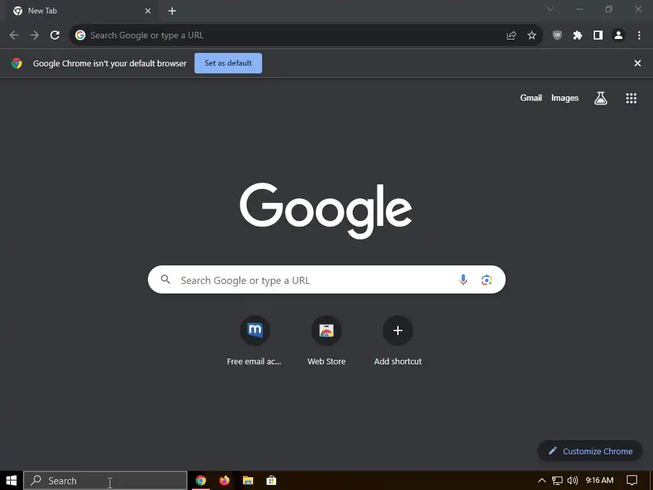Image resolution: width=653 pixels, height=490 pixels.
Task: Launch Firefox from the taskbar
Action: 224,480
